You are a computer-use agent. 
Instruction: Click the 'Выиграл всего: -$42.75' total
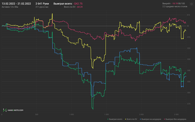(68, 4)
